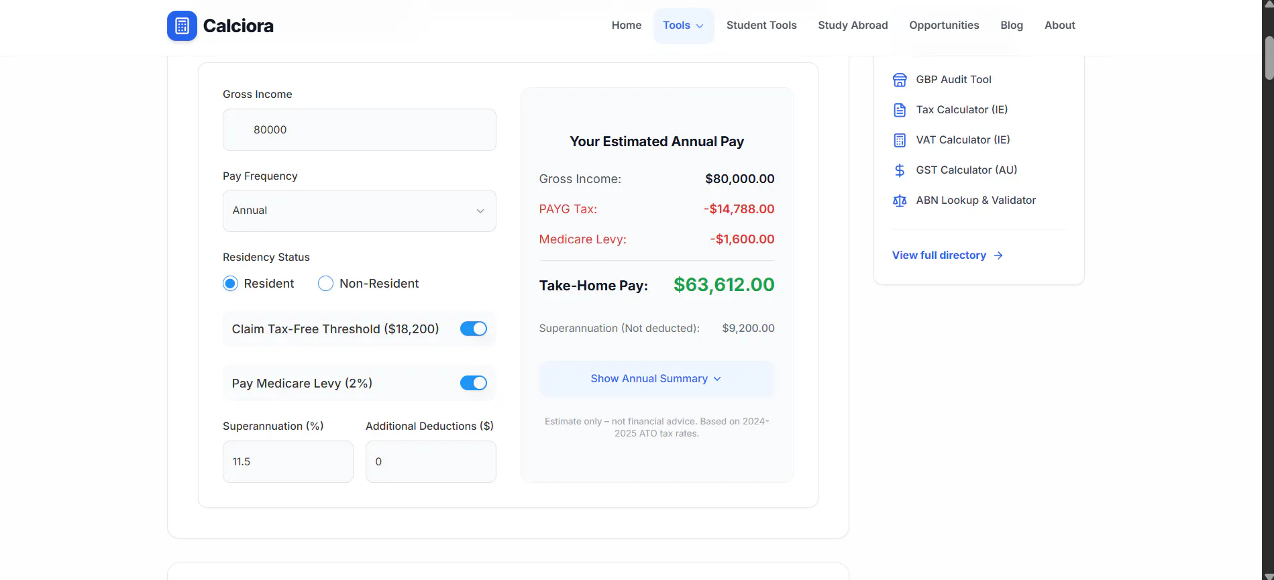Expand the Tools menu in the navbar

pos(684,25)
